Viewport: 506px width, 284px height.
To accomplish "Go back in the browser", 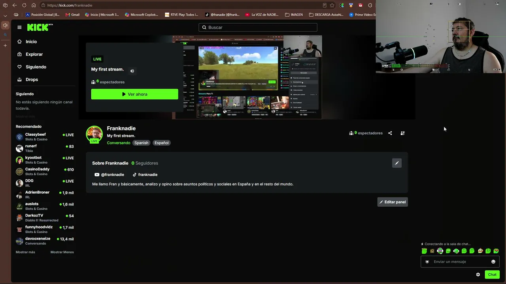I will tap(15, 5).
